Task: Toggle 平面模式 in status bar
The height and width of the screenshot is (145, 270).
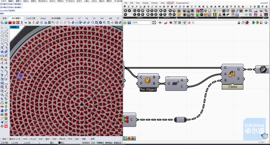Action: tap(100, 143)
